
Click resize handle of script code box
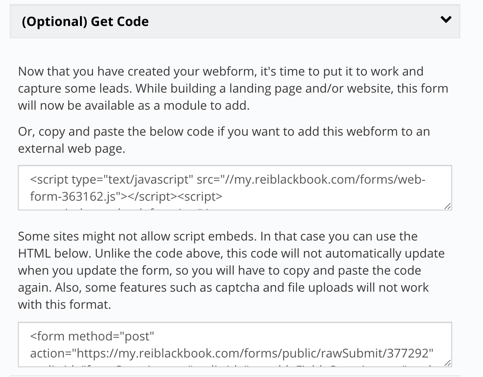click(x=448, y=206)
